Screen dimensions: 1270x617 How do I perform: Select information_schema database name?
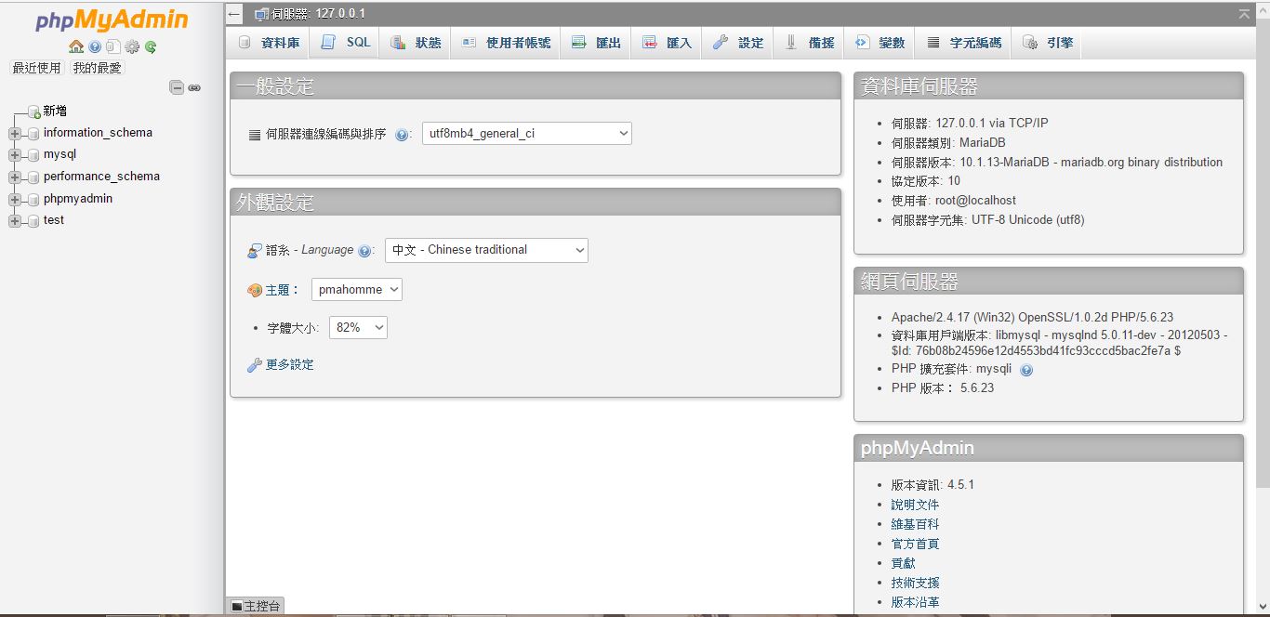[x=98, y=133]
